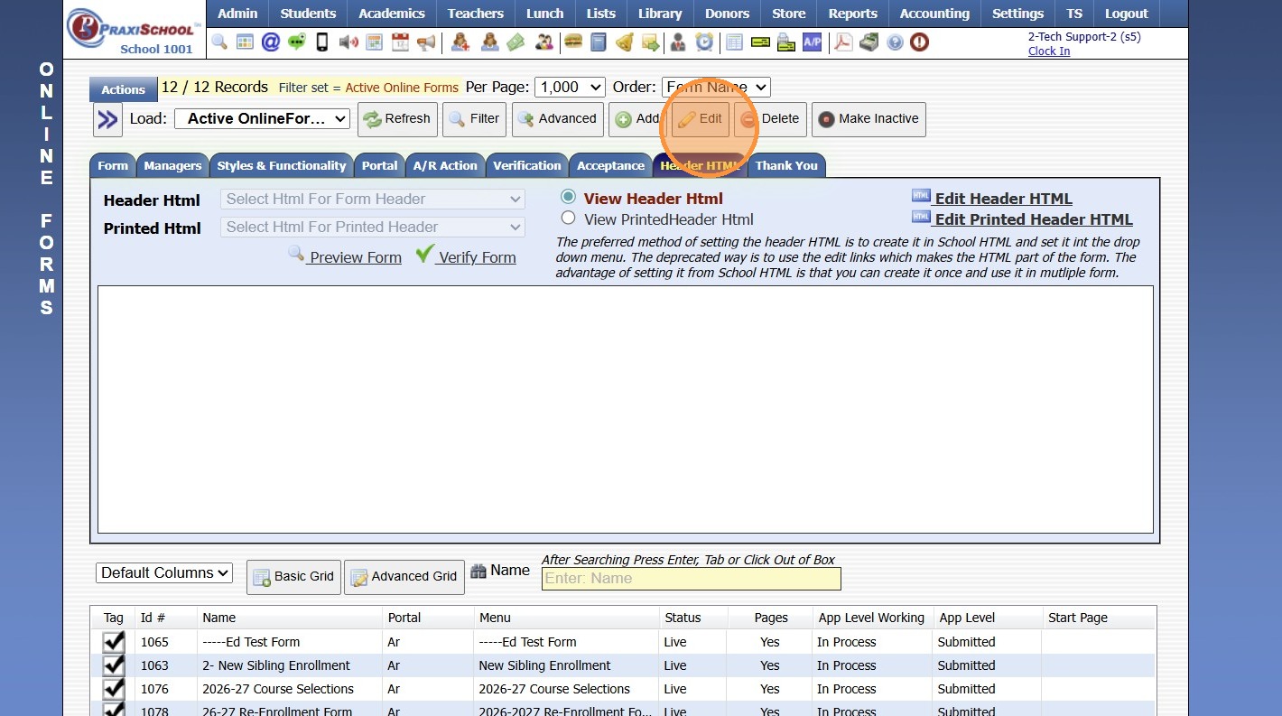Viewport: 1282px width, 716px height.
Task: Expand the panel with double-arrow icon
Action: tap(107, 119)
